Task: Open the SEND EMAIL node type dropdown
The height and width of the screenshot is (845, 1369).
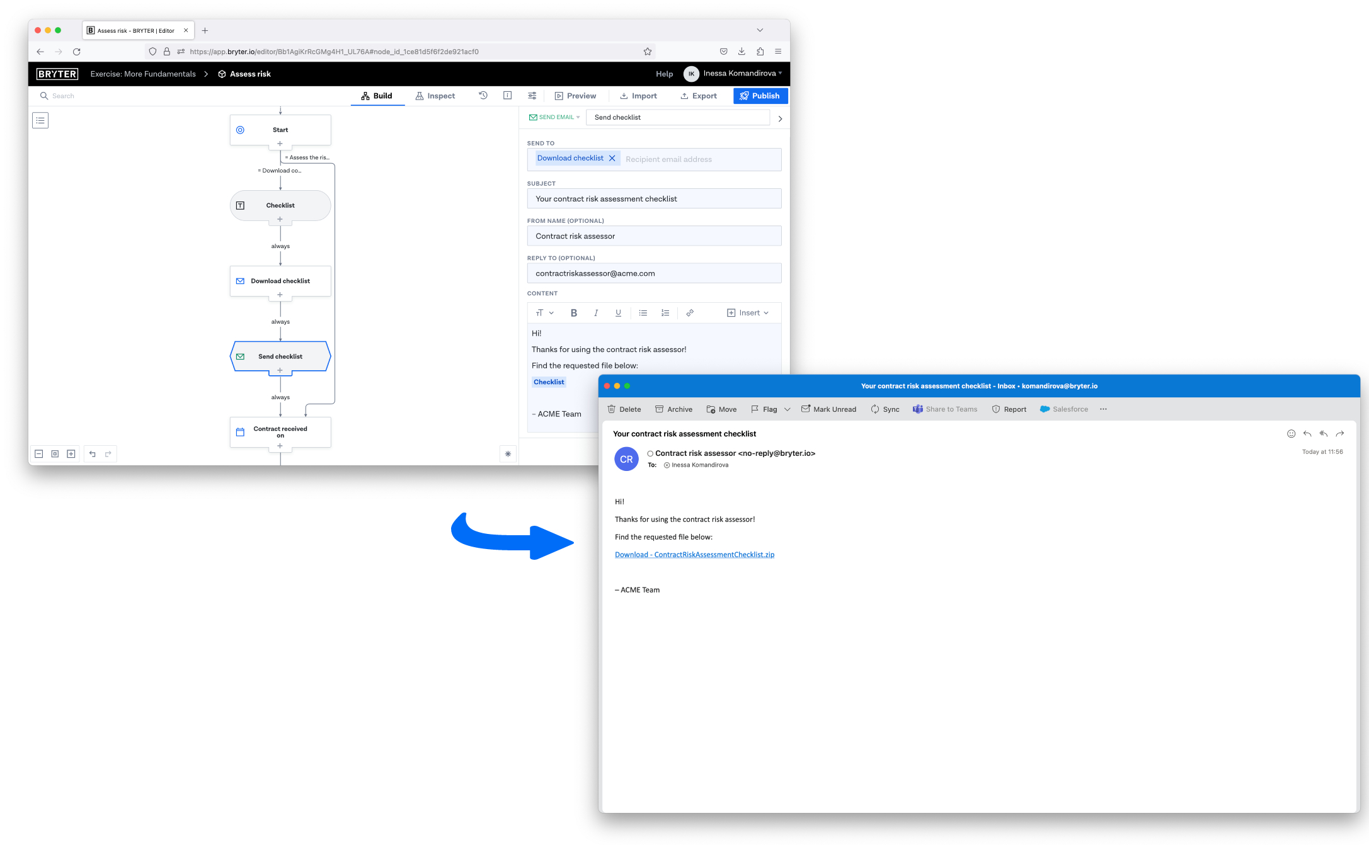Action: [x=554, y=117]
